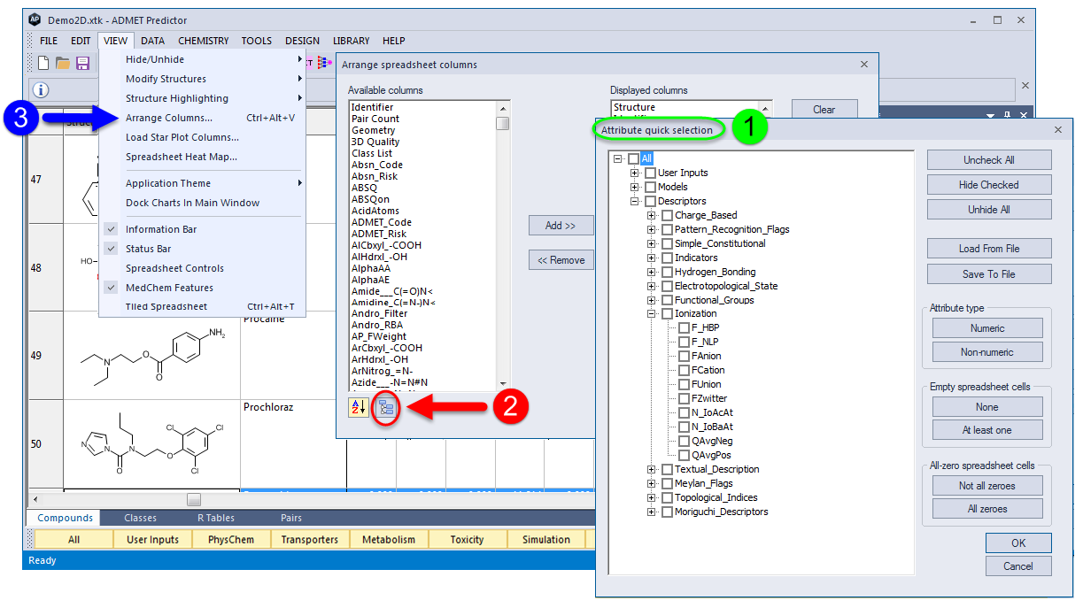Click the New file toolbar icon

43,63
